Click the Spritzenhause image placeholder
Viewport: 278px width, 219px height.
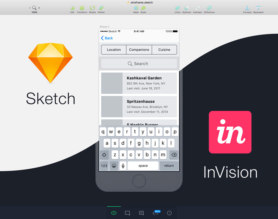point(112,106)
